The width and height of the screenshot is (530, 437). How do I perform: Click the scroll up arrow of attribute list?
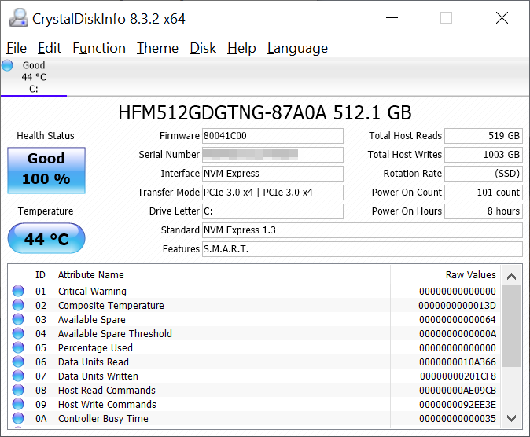coord(511,276)
